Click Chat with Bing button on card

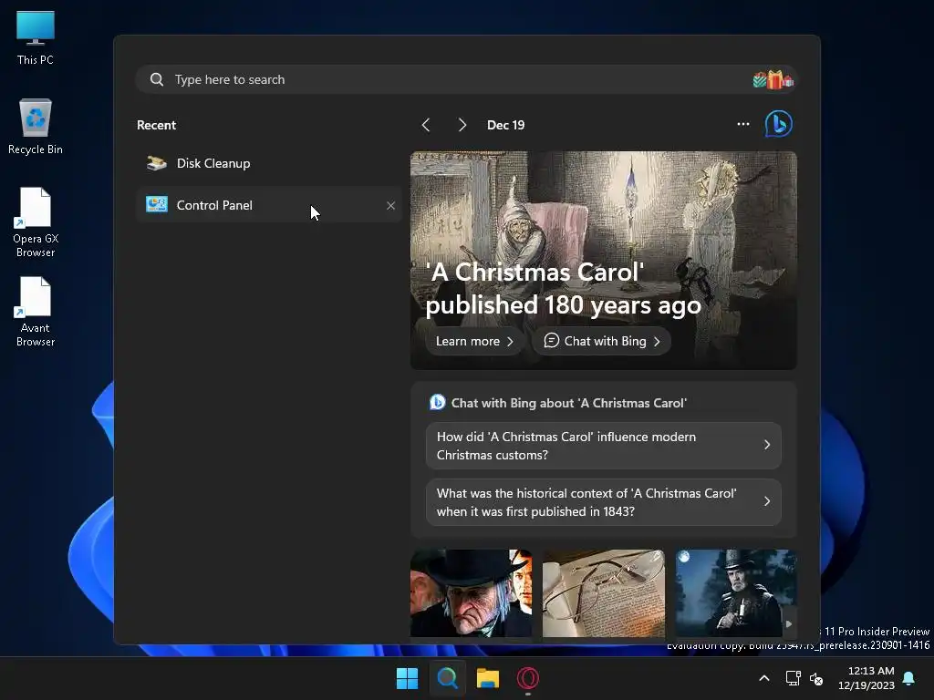coord(602,342)
